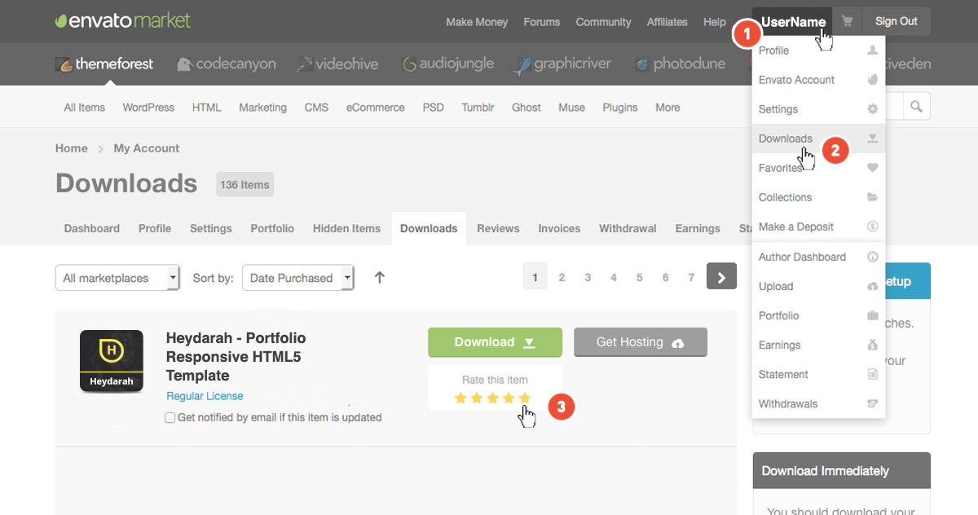Open the Date Purchased sort dropdown
978x515 pixels.
coord(297,278)
